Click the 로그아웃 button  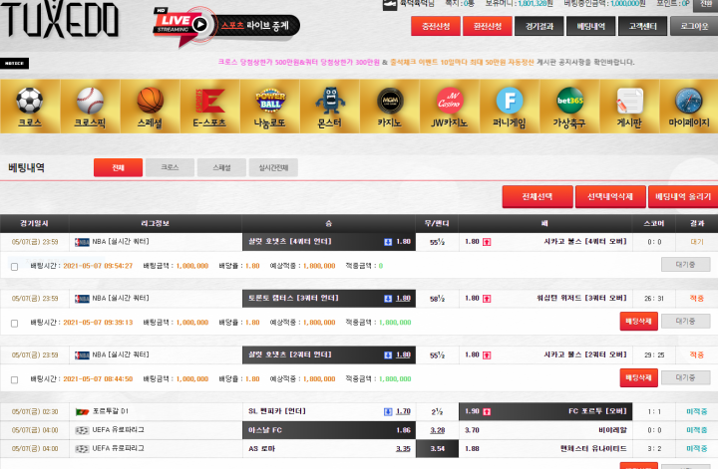[694, 26]
